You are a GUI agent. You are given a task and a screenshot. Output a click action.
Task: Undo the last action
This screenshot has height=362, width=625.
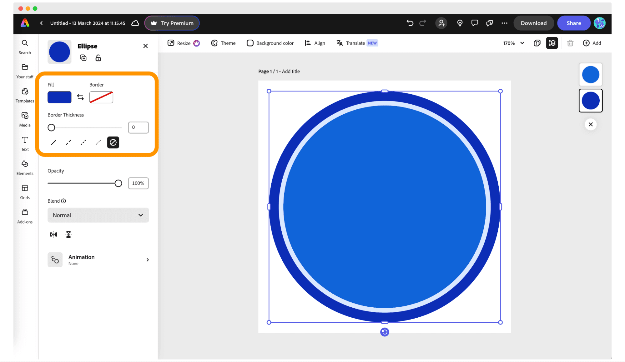pos(410,23)
